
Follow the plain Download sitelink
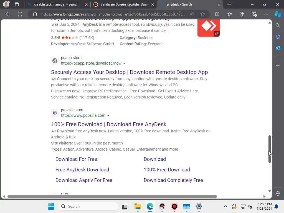155,159
